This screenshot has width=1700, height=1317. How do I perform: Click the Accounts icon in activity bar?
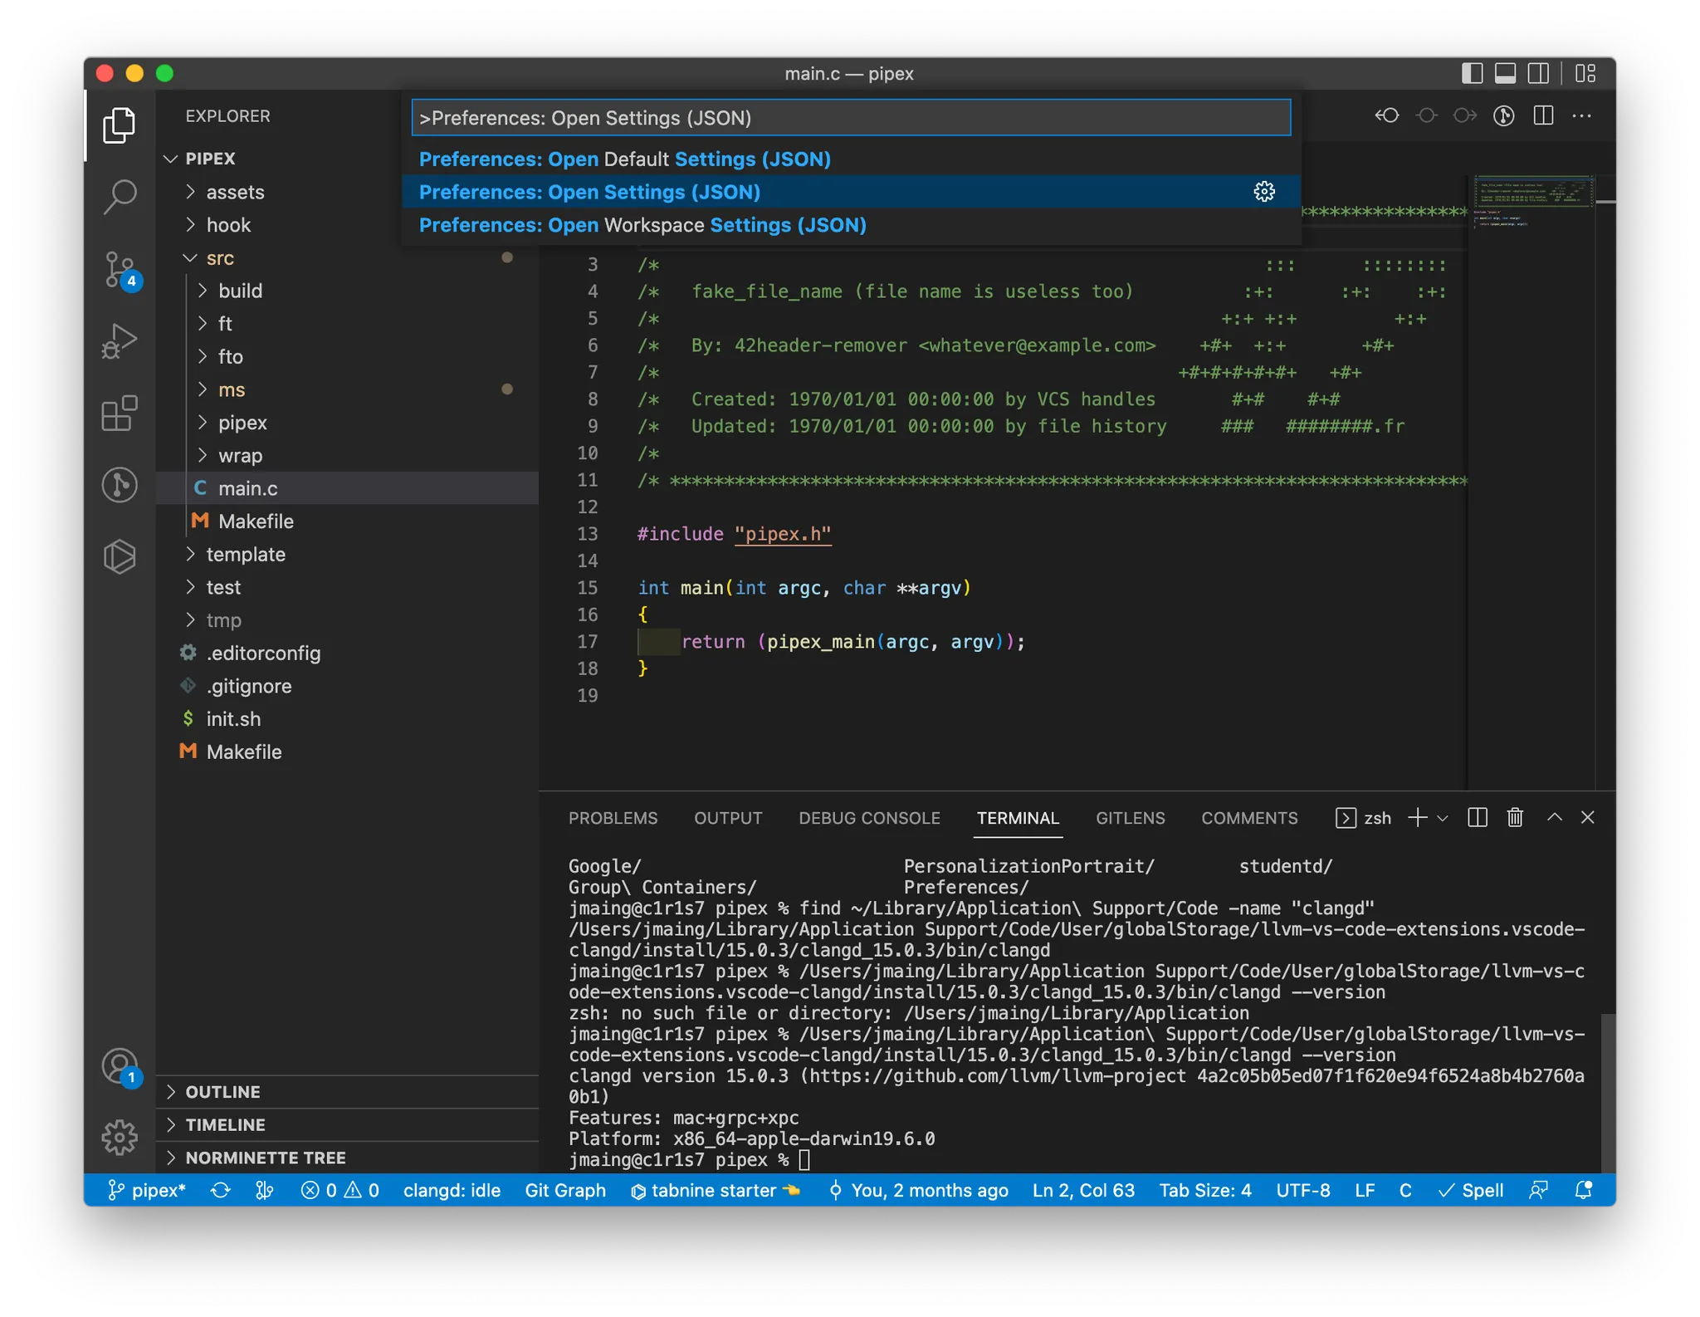pyautogui.click(x=120, y=1065)
